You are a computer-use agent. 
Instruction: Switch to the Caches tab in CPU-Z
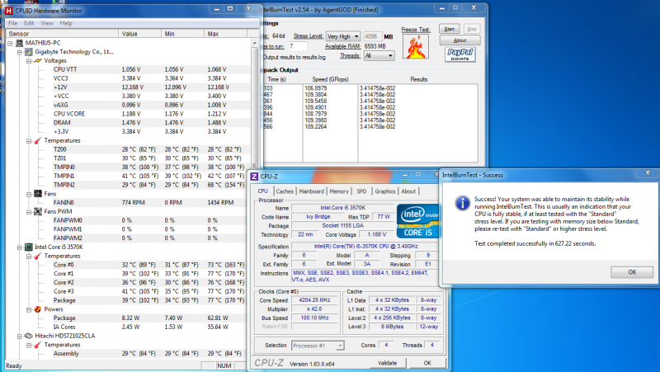[x=285, y=191]
